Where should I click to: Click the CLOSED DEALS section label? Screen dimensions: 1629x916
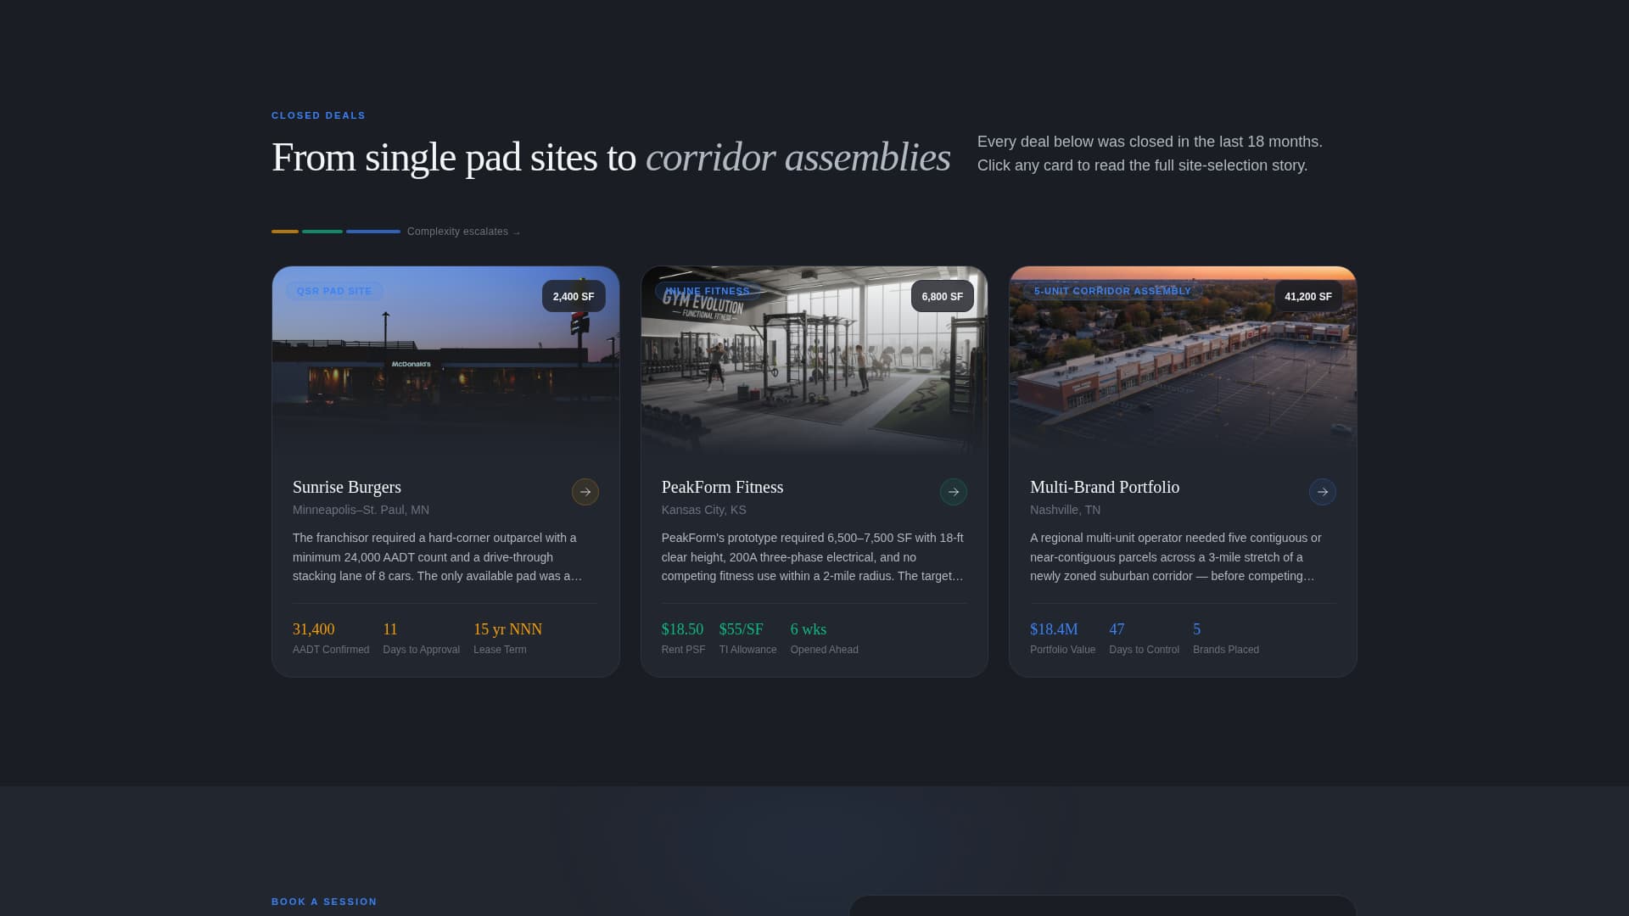[x=318, y=115]
